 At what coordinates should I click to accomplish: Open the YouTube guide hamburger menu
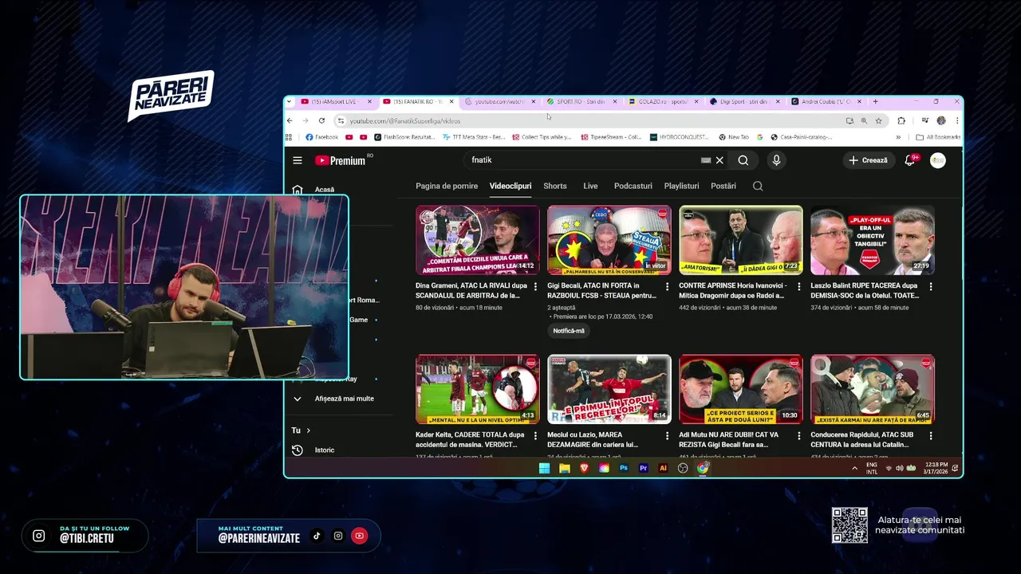[x=298, y=160]
